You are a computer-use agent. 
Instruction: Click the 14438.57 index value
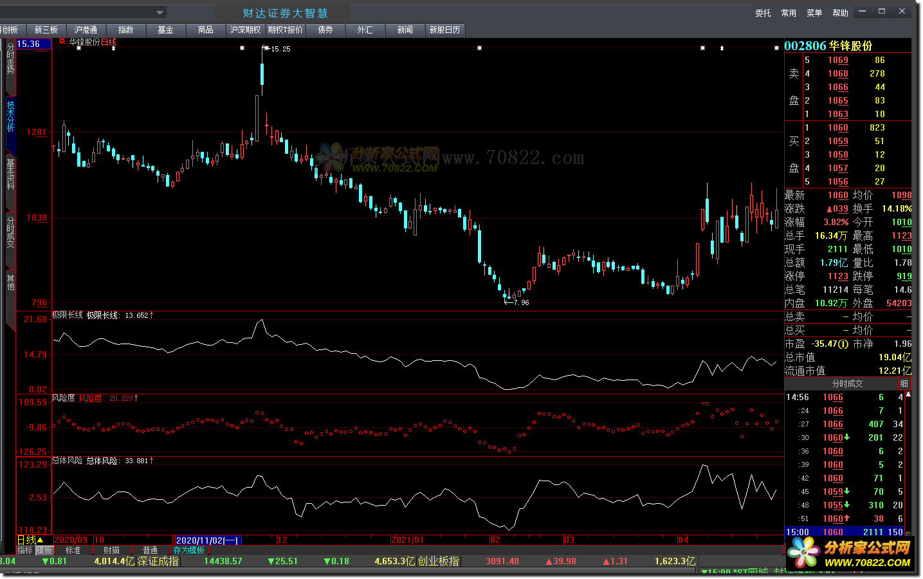click(x=223, y=561)
